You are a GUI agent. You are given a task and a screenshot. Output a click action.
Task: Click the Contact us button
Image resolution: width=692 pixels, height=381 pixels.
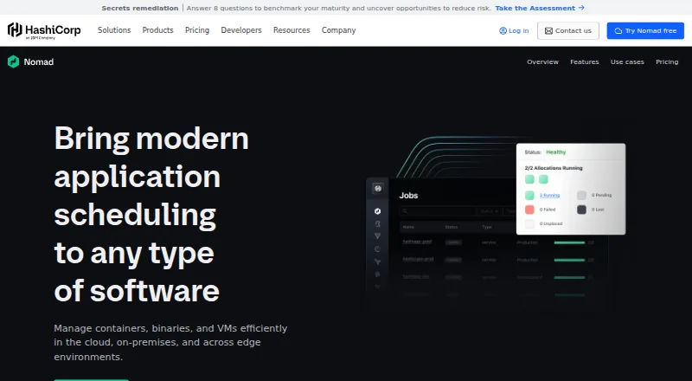tap(568, 30)
